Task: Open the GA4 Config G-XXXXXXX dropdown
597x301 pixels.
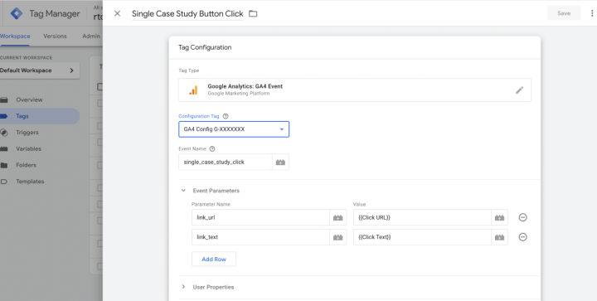Action: pyautogui.click(x=234, y=129)
